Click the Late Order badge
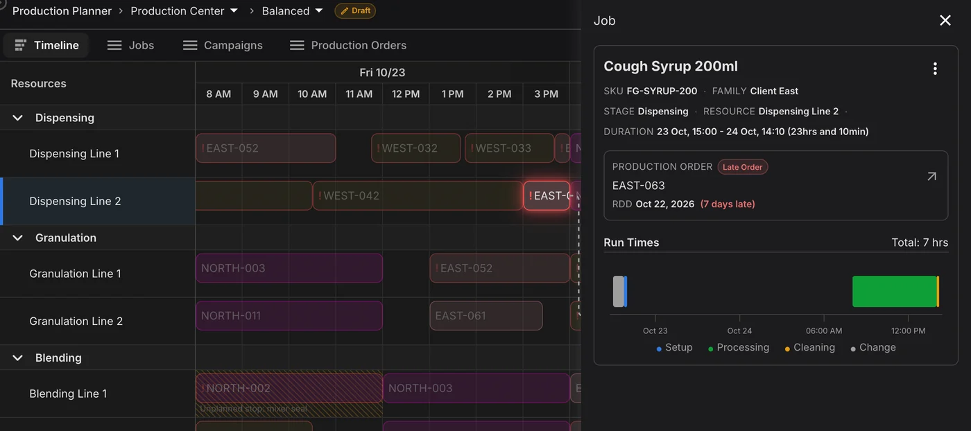971x431 pixels. coord(742,167)
